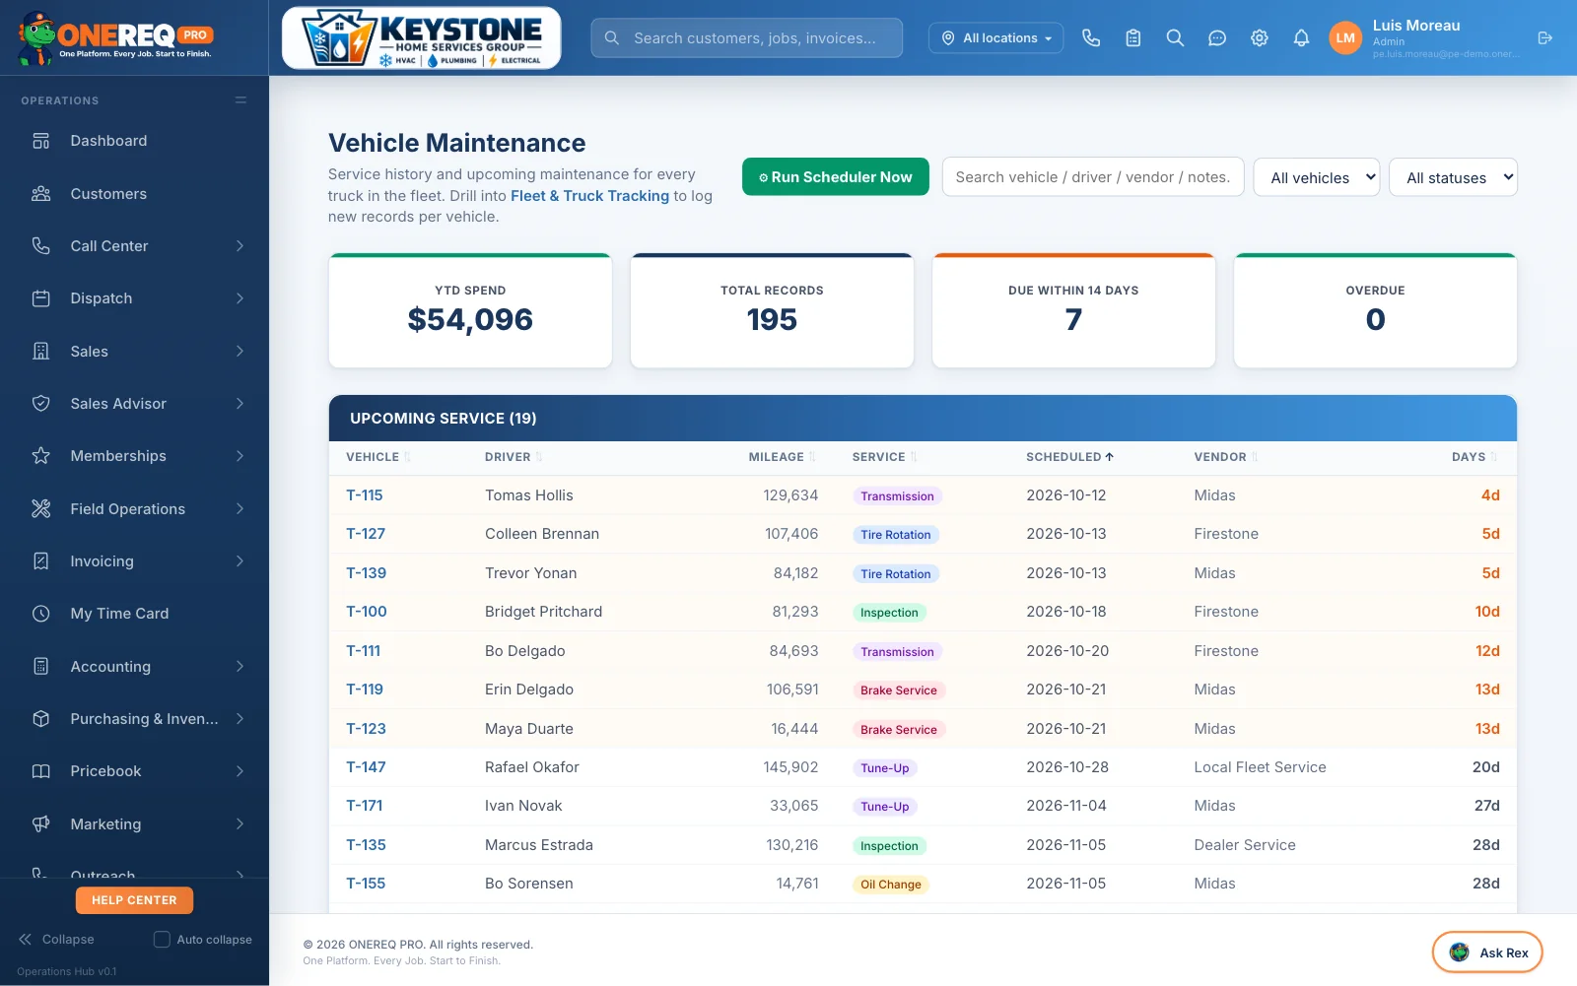Open Purchasing & Inventory menu item
Image resolution: width=1577 pixels, height=986 pixels.
[134, 719]
